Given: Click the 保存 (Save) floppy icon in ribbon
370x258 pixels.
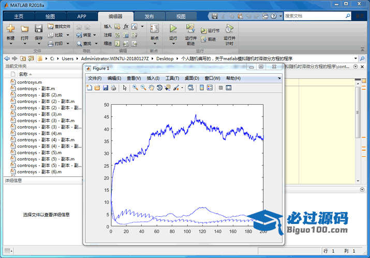Looking at the screenshot, I should point(38,28).
